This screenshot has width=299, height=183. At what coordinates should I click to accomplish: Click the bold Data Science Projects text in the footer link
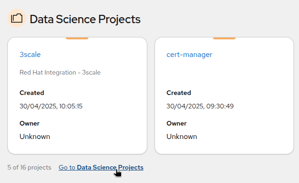coord(110,167)
